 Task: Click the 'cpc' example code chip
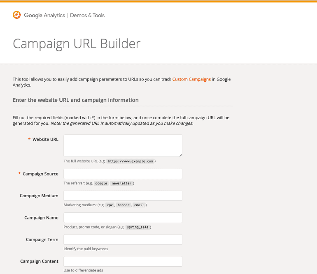click(x=110, y=205)
